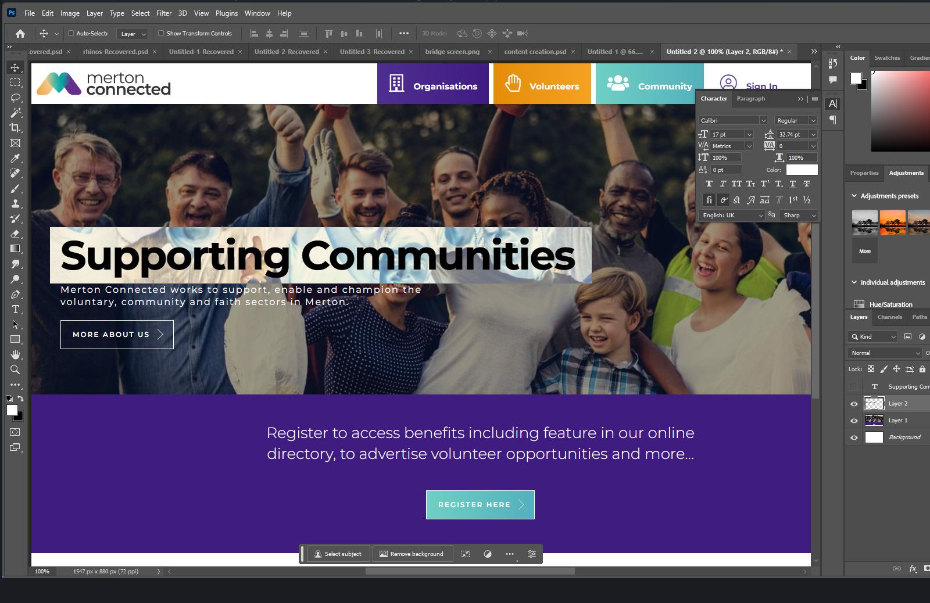Hide the Background layer
Screen dimensions: 930x603
pos(853,437)
